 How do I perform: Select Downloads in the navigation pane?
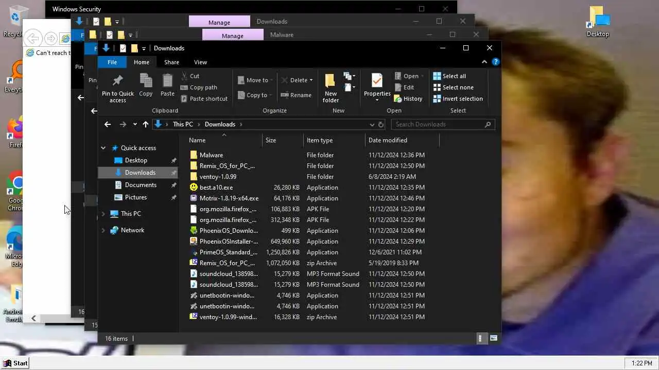click(x=140, y=173)
